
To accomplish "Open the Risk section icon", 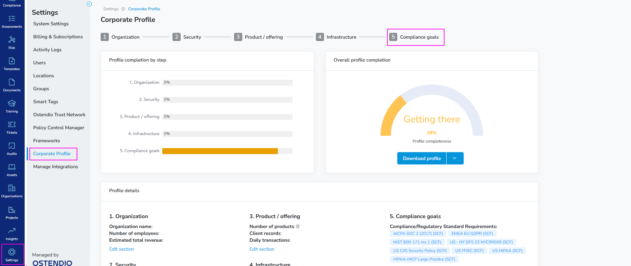I will tap(12, 40).
